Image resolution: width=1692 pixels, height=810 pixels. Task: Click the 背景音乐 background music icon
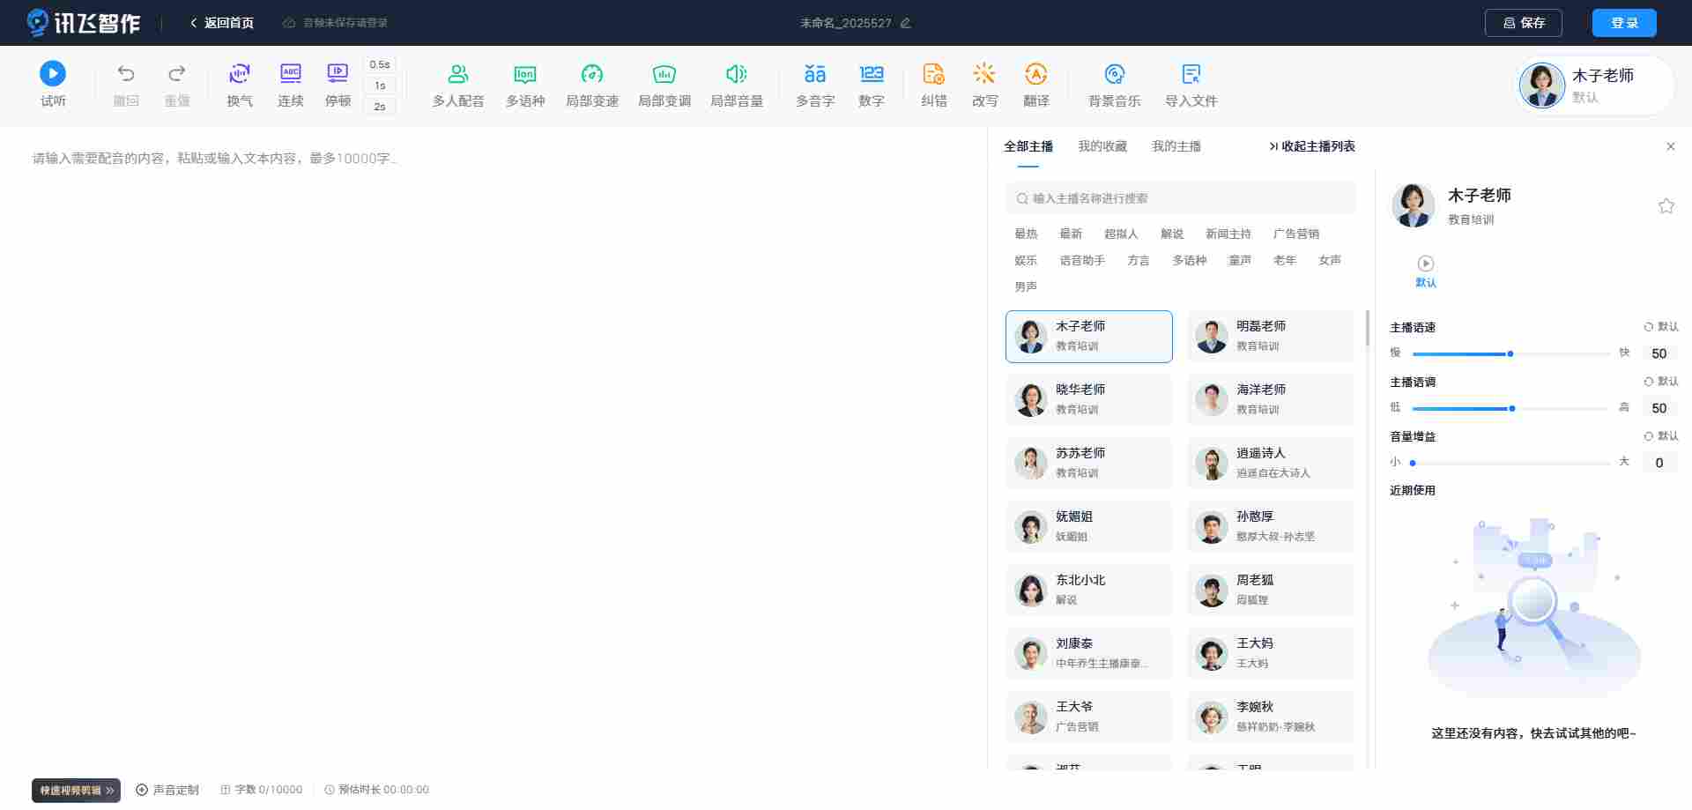(x=1114, y=85)
